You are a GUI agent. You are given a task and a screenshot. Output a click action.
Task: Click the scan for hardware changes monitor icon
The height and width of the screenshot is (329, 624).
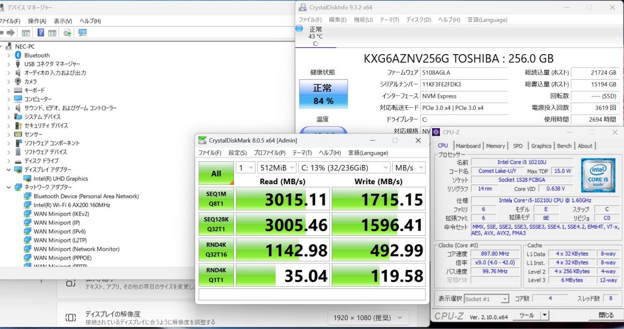82,33
